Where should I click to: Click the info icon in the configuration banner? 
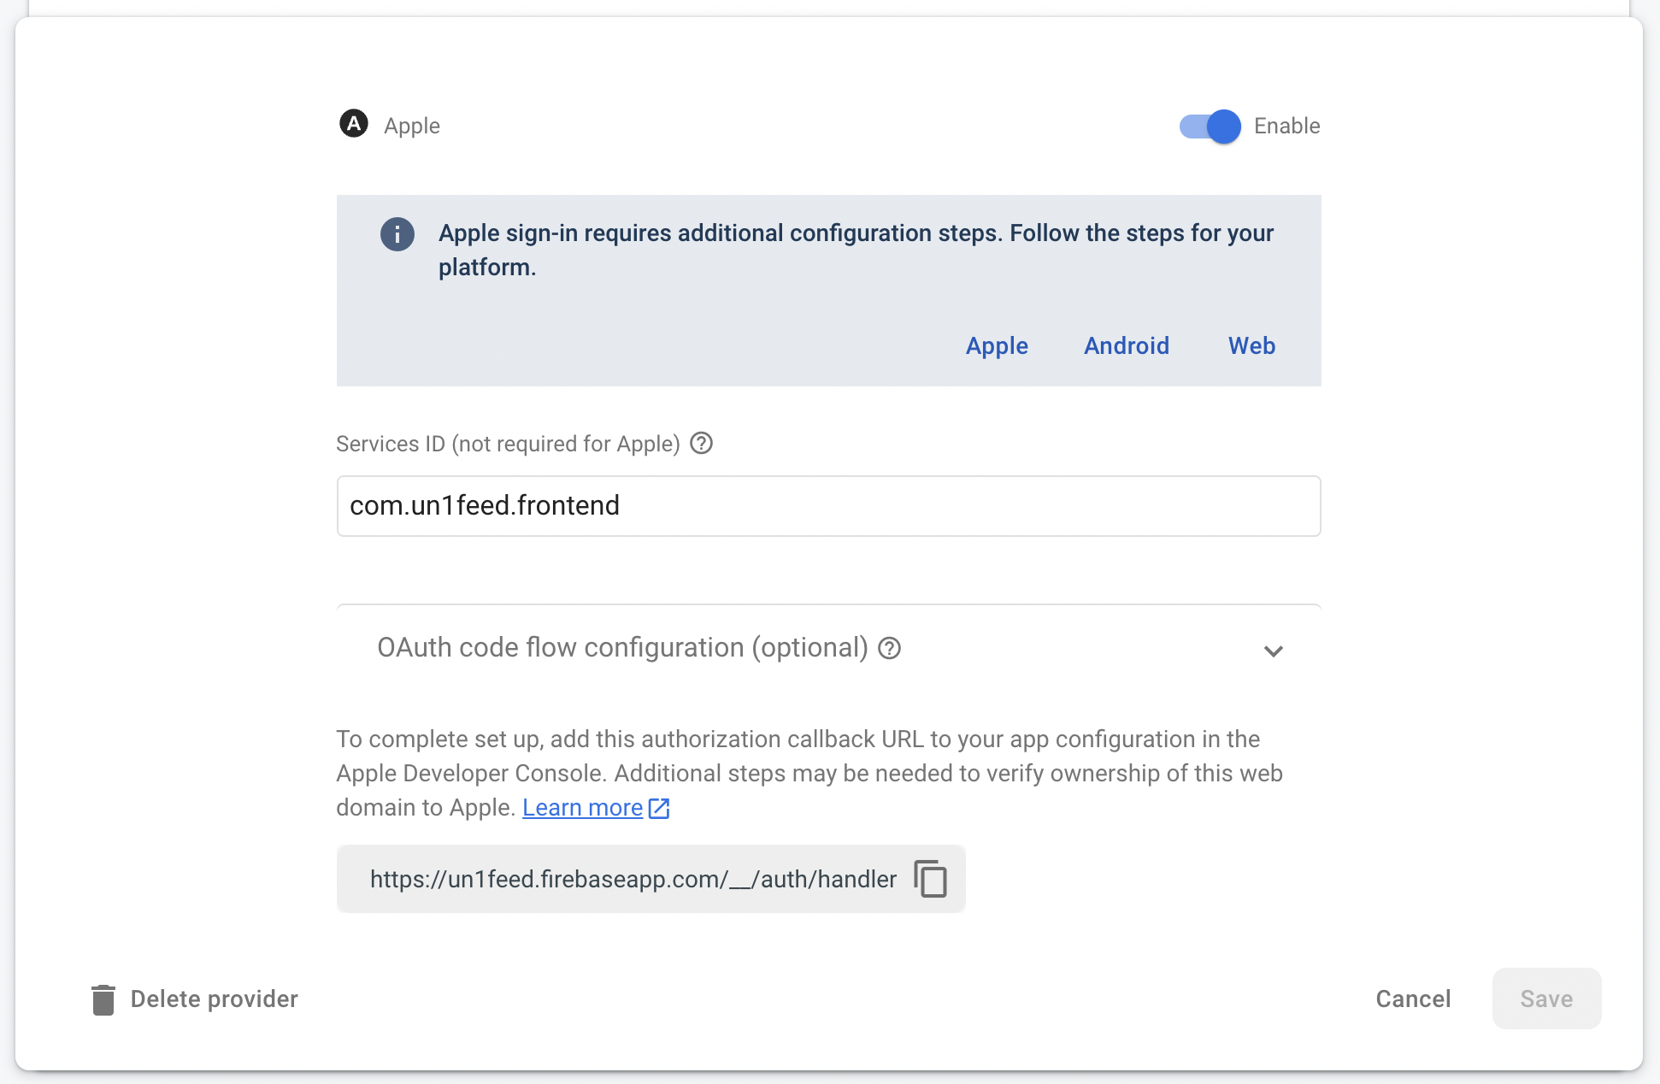tap(397, 233)
